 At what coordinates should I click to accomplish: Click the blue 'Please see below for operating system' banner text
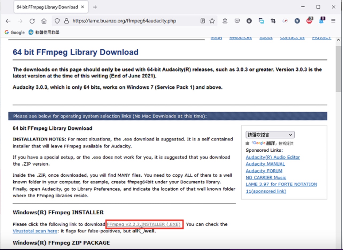click(110, 116)
